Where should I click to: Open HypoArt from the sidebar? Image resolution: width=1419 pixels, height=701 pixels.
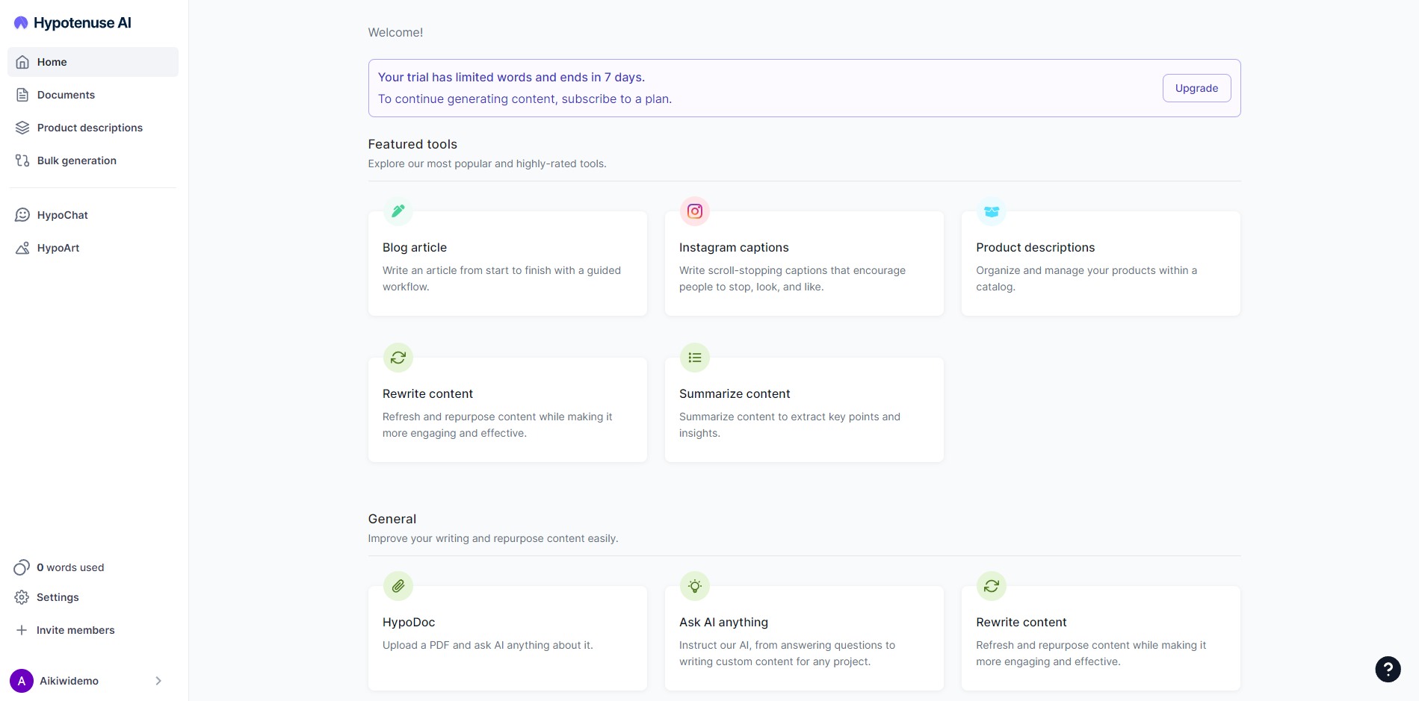pyautogui.click(x=93, y=248)
